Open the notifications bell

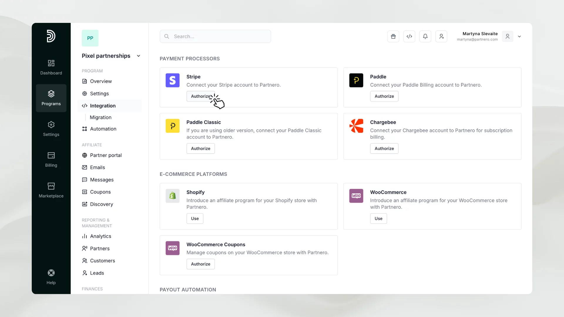[425, 36]
